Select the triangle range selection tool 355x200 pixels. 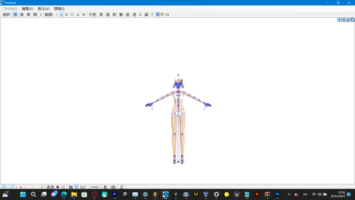coord(78,14)
